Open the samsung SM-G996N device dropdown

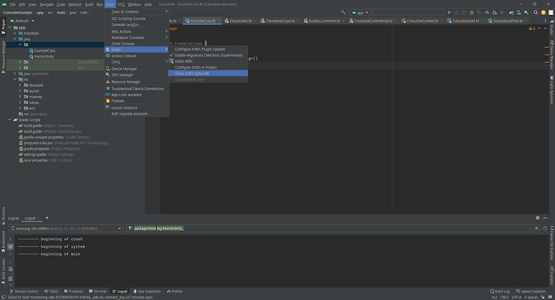coord(66,228)
